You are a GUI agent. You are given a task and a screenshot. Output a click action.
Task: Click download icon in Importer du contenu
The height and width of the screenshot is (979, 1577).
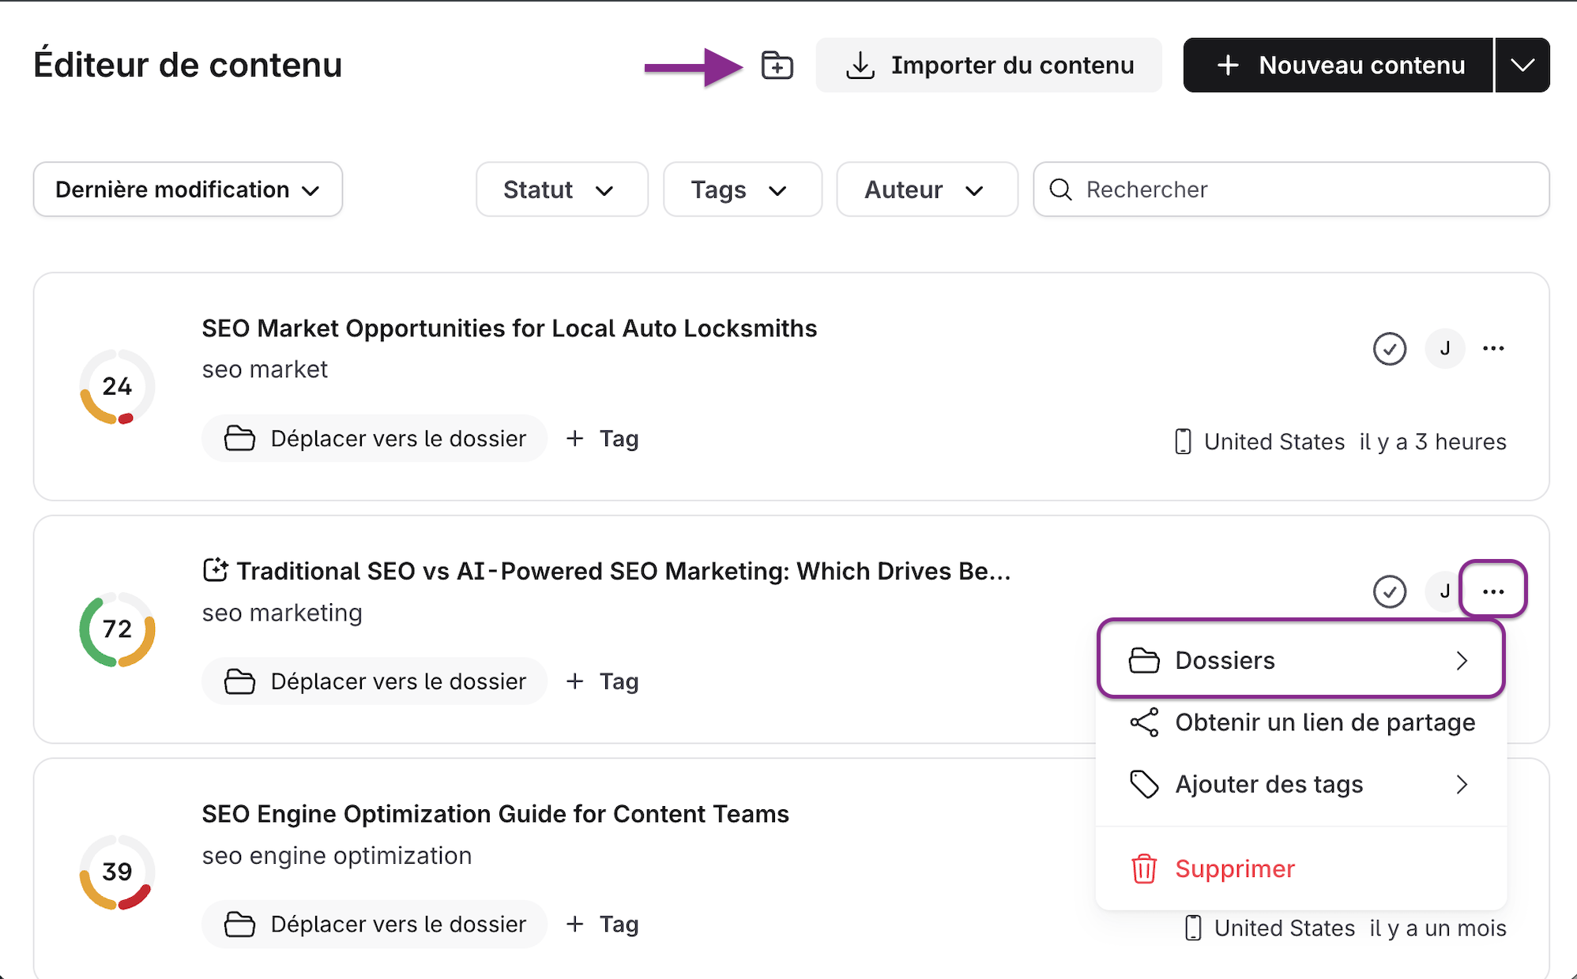click(860, 65)
